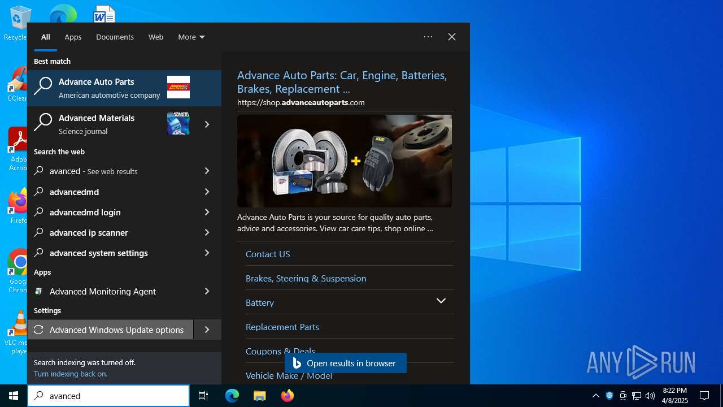Viewport: 723px width, 407px height.
Task: Select the Advanced Materials search result
Action: pyautogui.click(x=110, y=124)
